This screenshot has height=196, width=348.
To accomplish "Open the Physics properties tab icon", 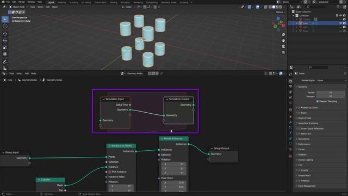I will [x=290, y=133].
